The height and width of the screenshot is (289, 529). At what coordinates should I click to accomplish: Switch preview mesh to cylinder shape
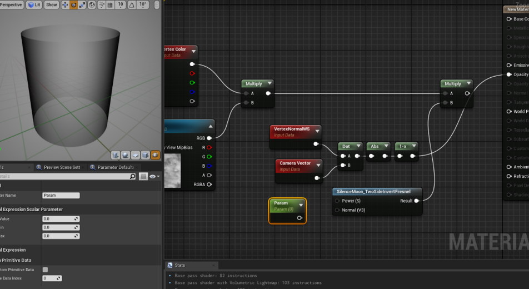pyautogui.click(x=116, y=155)
